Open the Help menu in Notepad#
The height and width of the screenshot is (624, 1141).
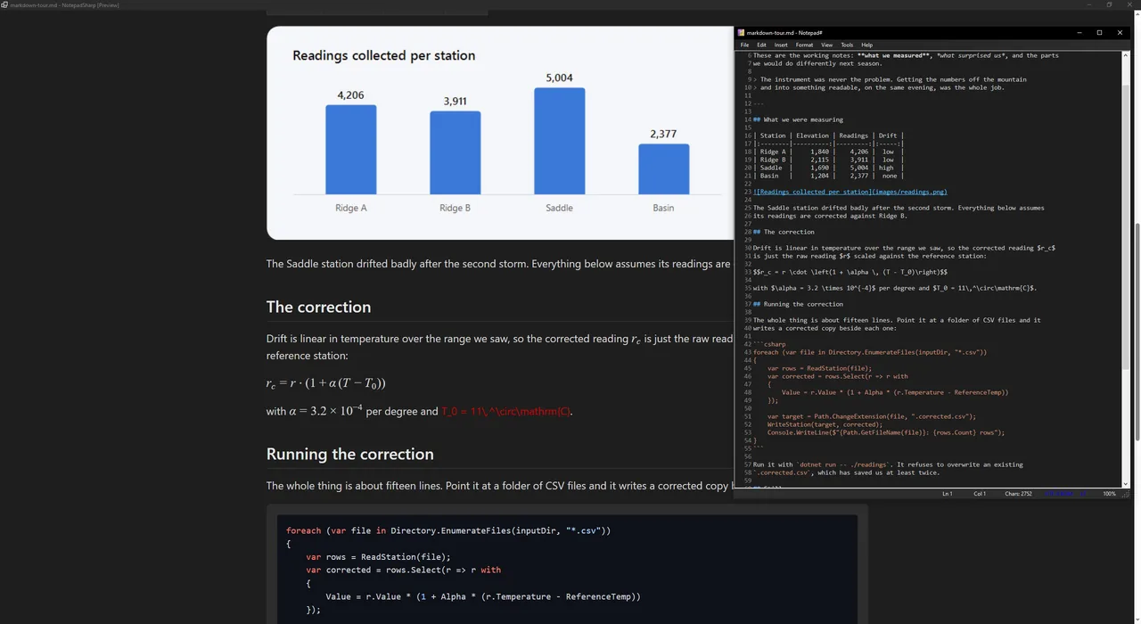tap(866, 45)
